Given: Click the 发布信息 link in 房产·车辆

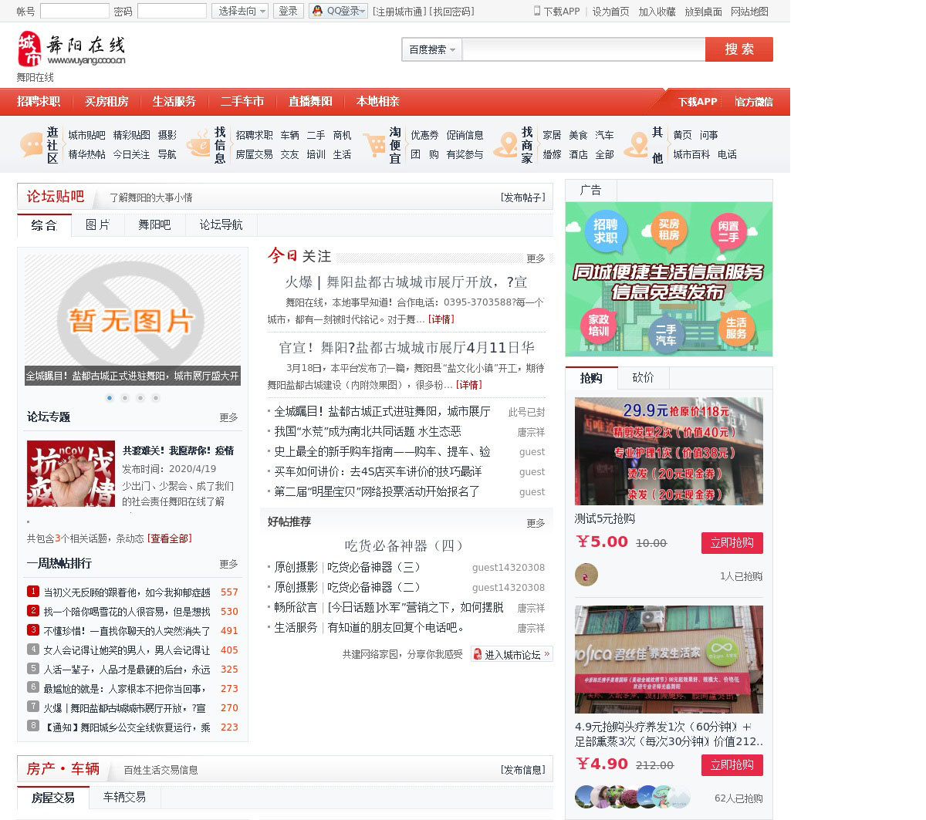Looking at the screenshot, I should [522, 770].
